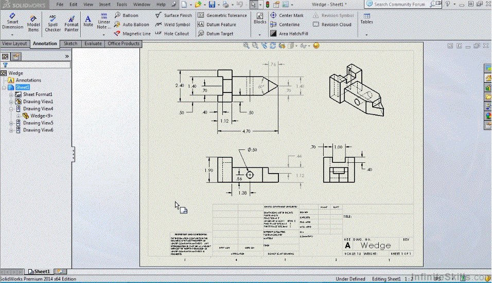Add a Hole Callout
The image size is (492, 283).
[172, 33]
